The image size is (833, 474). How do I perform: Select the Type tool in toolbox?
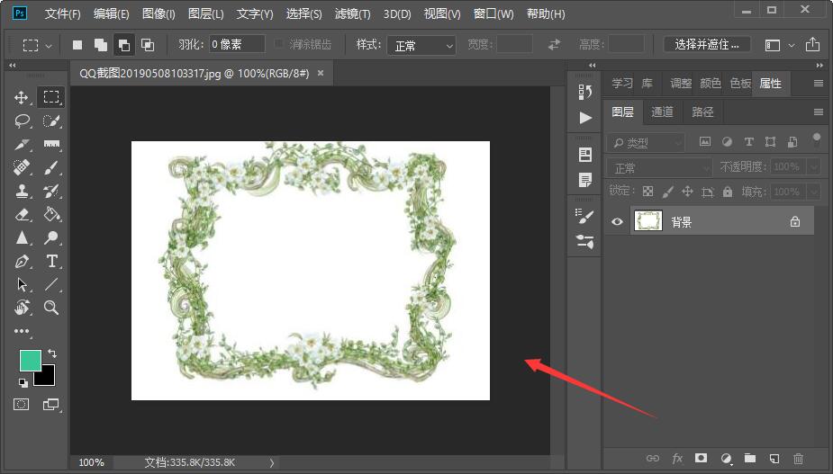coord(51,261)
